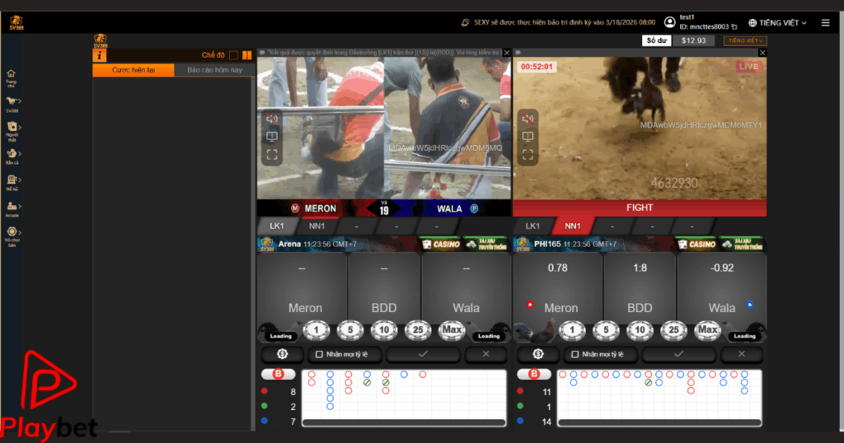Screen dimensions: 844x443
Task: Unmute sound on the left arena video
Action: pos(271,119)
